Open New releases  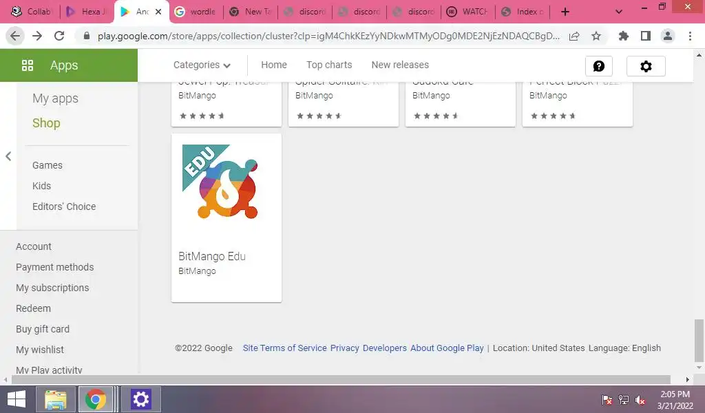click(400, 65)
